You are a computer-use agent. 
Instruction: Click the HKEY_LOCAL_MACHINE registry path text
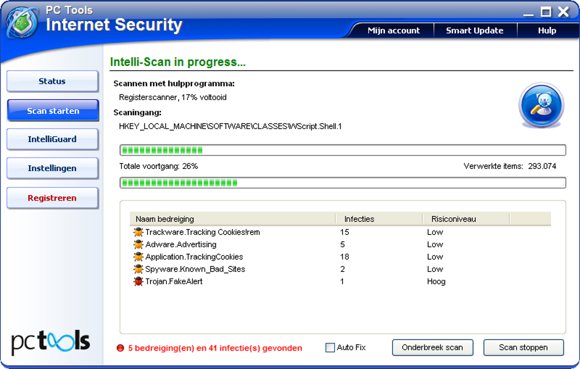click(230, 126)
